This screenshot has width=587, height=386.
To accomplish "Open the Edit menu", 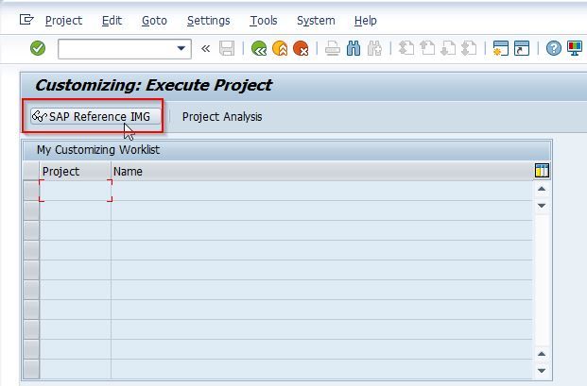I will [x=112, y=21].
